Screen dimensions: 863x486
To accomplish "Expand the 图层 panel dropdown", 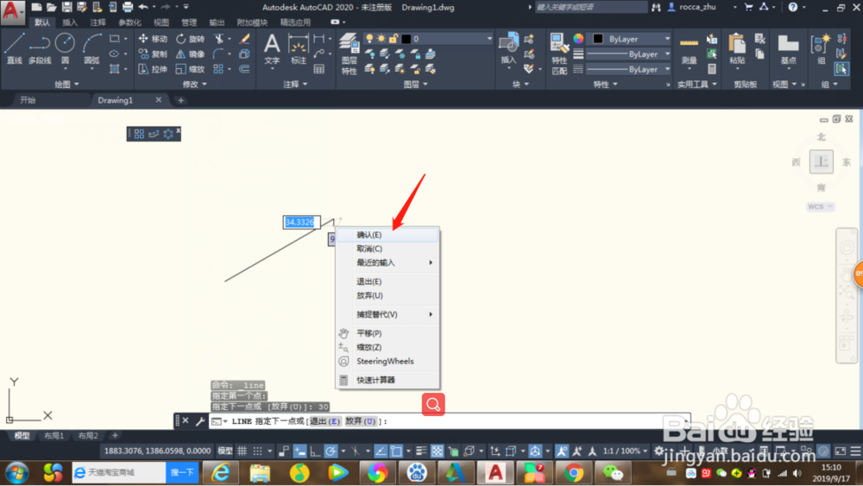I will point(416,85).
